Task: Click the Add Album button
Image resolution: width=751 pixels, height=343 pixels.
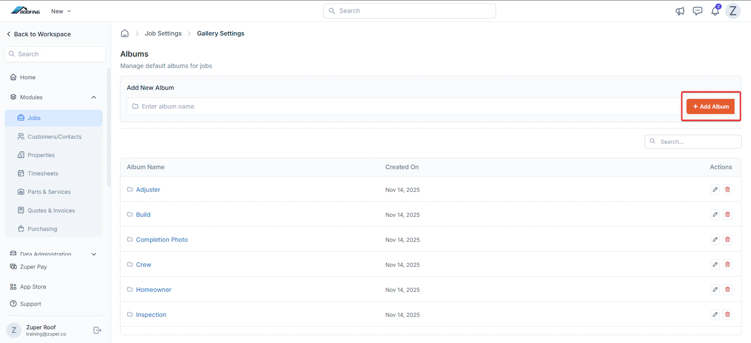Action: tap(711, 106)
